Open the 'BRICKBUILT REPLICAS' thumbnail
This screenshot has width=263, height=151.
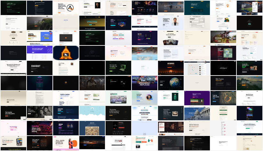tap(145, 83)
